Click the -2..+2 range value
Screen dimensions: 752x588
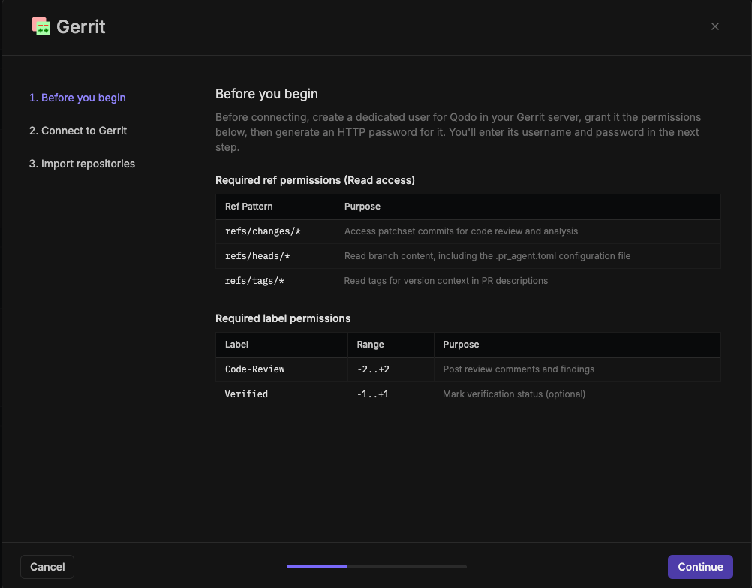(x=373, y=369)
